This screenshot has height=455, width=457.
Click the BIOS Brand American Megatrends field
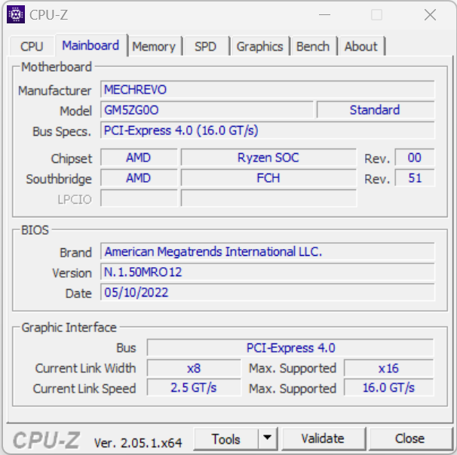pyautogui.click(x=267, y=251)
